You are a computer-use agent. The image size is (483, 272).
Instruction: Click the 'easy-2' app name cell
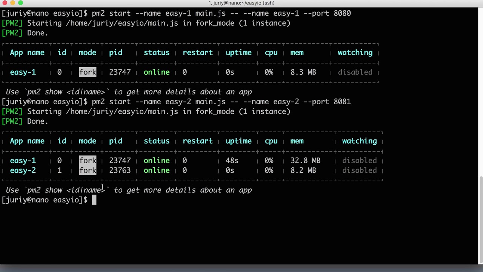coord(23,170)
